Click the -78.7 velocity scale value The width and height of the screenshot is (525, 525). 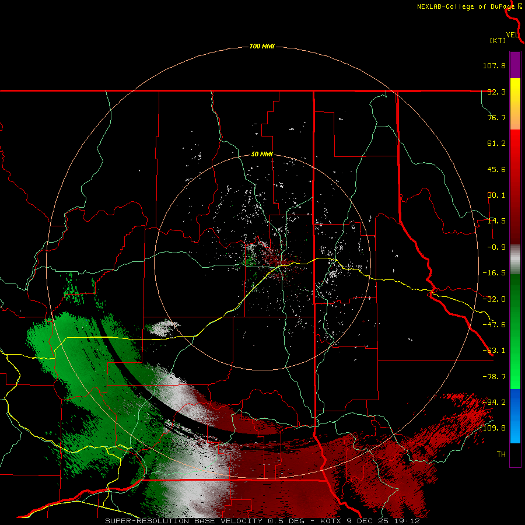click(x=494, y=377)
